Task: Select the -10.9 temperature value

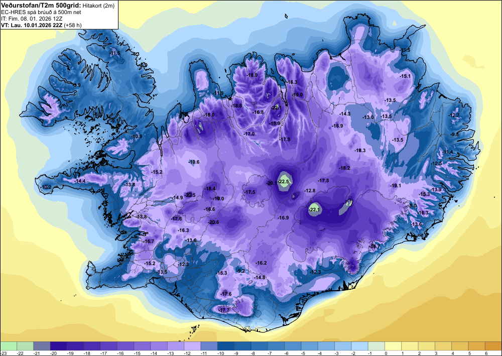Action: point(137,136)
